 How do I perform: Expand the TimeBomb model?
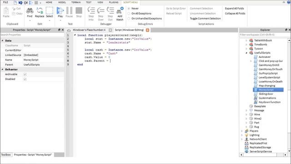(246, 45)
